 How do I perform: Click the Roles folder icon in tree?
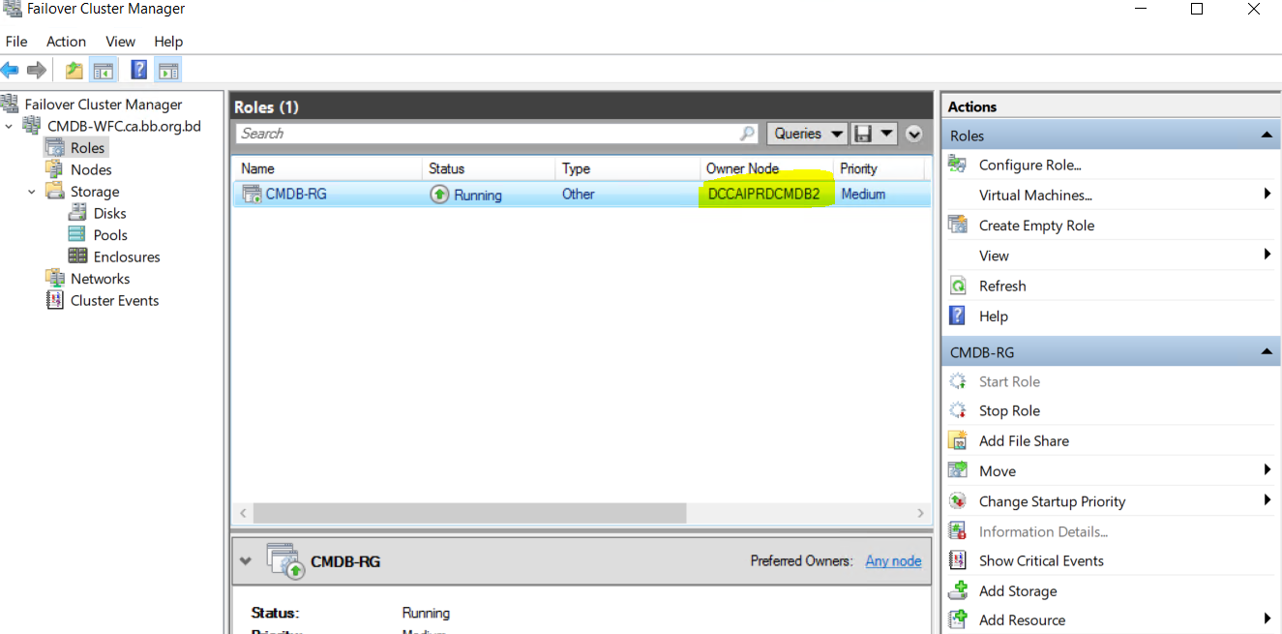click(55, 148)
